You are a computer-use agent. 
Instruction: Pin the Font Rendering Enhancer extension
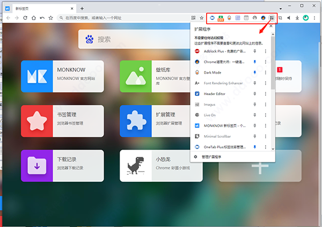coord(254,83)
